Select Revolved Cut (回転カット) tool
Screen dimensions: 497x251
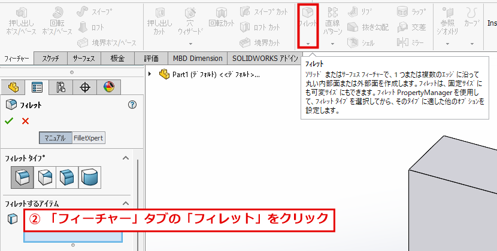point(221,18)
